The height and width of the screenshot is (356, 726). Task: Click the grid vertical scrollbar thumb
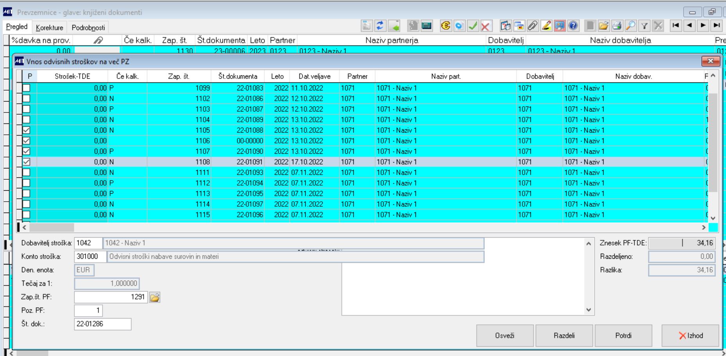pyautogui.click(x=713, y=143)
